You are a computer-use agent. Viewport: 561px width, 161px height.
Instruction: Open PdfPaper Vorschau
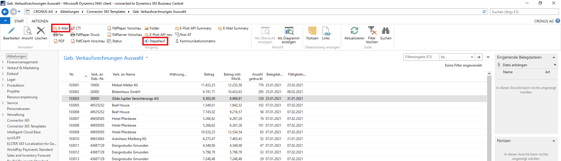pos(124,28)
